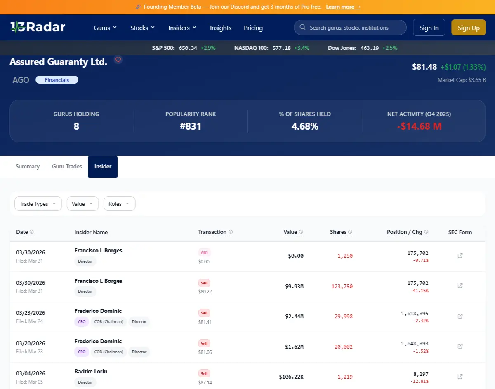
Task: Click the Financials sector tag
Action: click(57, 80)
